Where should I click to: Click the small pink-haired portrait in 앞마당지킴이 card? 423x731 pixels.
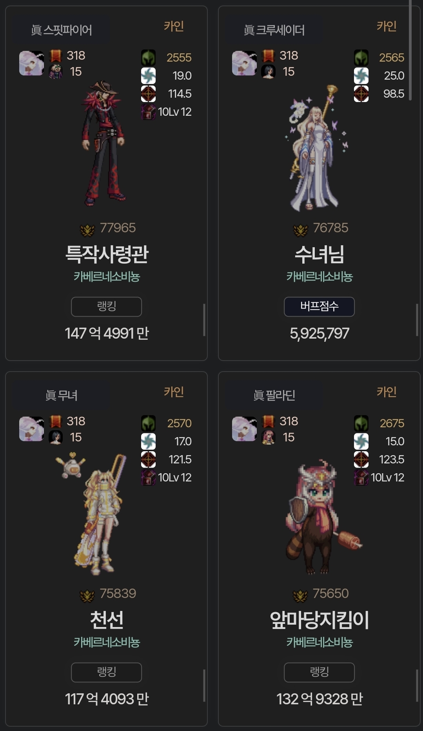269,437
